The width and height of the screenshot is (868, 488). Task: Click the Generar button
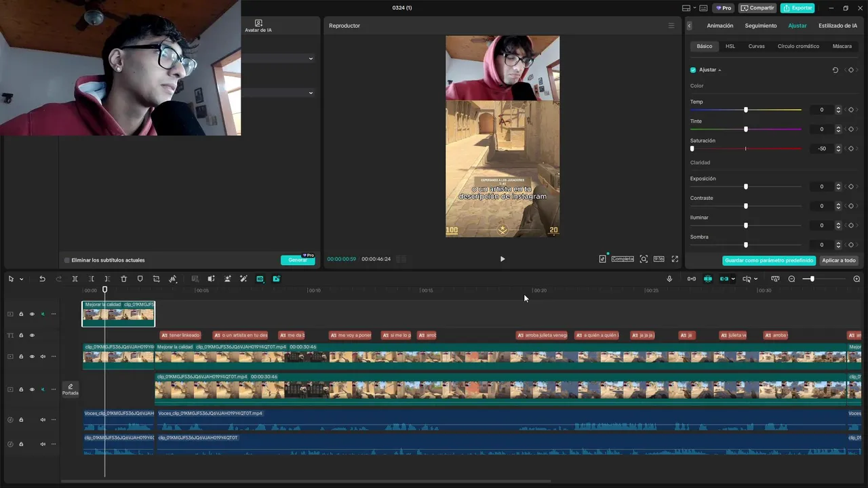click(x=298, y=260)
